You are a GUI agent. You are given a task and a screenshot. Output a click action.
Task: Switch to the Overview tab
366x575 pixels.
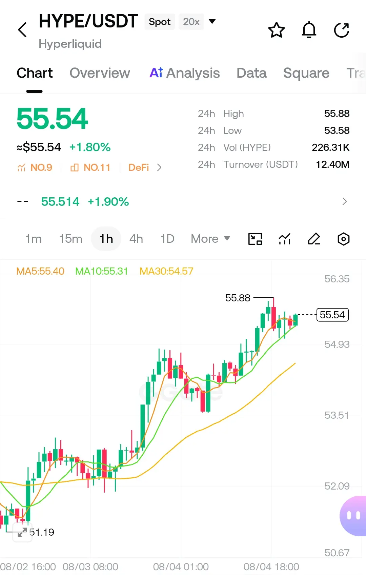tap(100, 73)
